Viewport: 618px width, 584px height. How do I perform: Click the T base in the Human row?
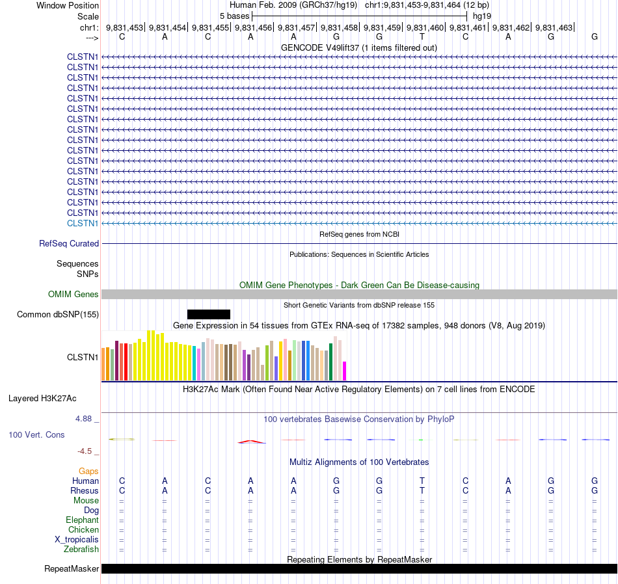pos(422,481)
